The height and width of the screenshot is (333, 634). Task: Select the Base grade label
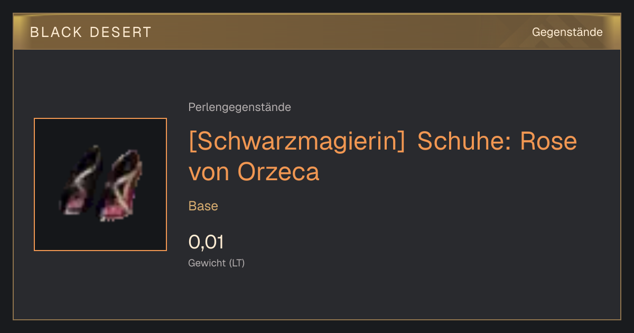coord(203,206)
